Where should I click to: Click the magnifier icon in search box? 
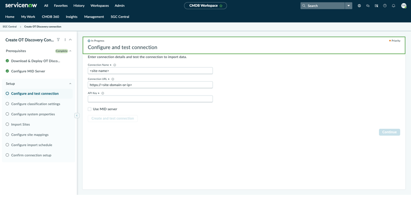[x=304, y=6]
